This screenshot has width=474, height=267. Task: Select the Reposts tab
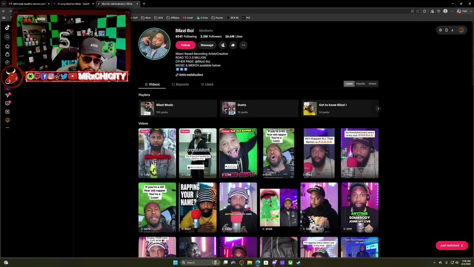(180, 84)
